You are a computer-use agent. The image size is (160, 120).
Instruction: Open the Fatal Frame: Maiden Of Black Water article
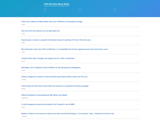(52, 22)
